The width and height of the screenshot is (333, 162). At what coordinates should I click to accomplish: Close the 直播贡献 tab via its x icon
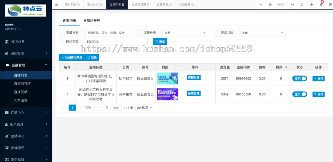click(171, 5)
